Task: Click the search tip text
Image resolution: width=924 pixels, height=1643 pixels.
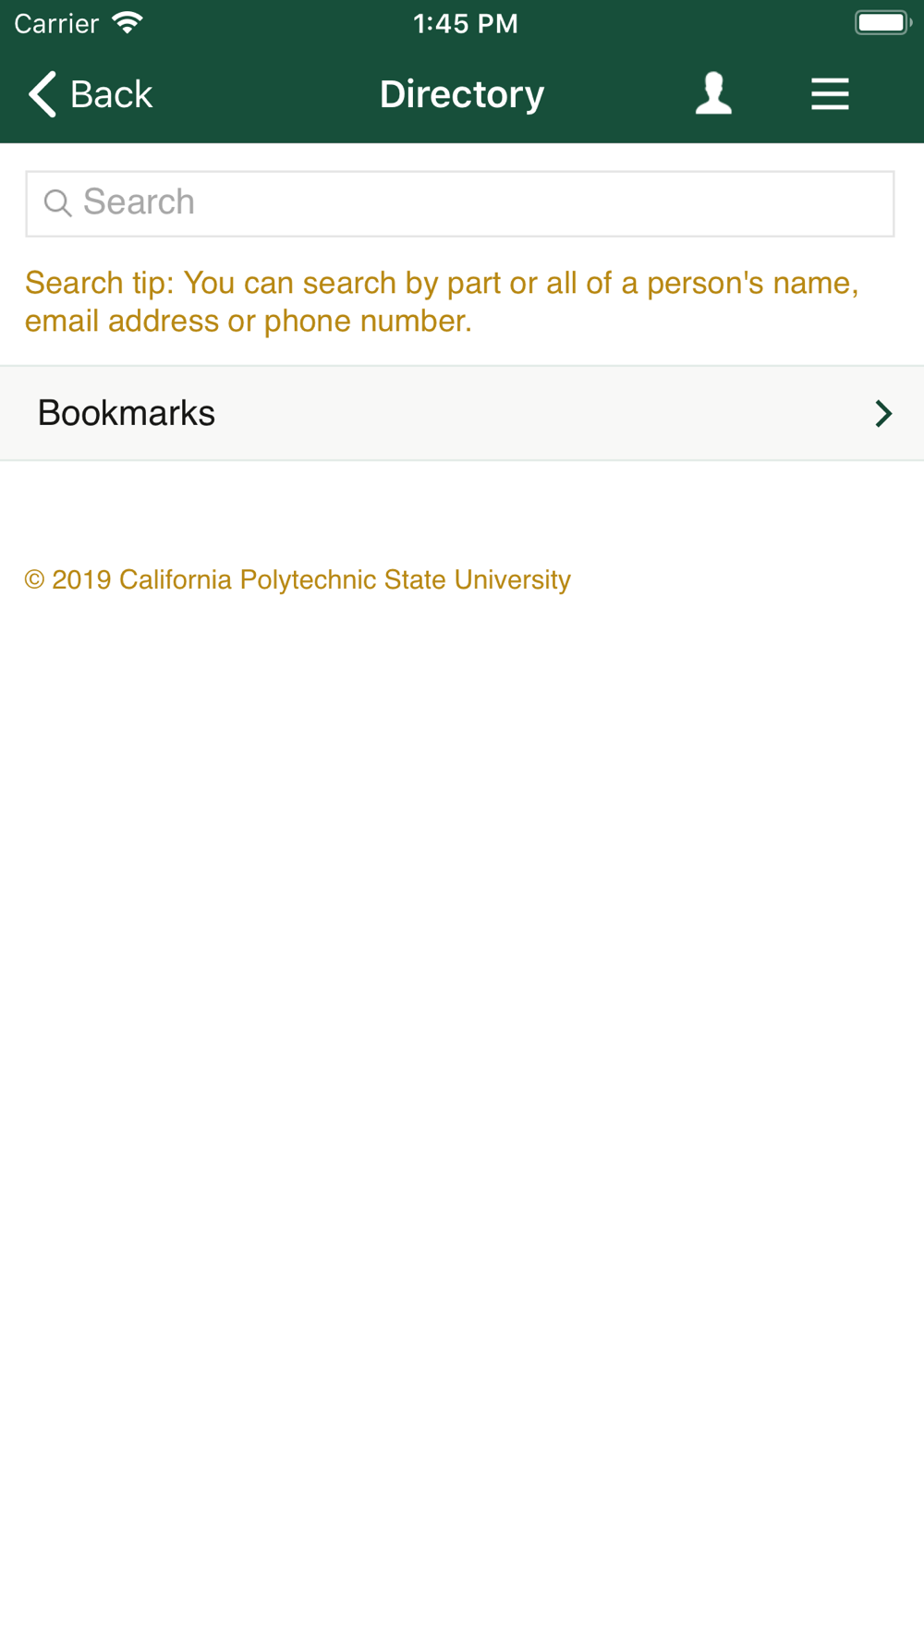Action: click(x=442, y=301)
